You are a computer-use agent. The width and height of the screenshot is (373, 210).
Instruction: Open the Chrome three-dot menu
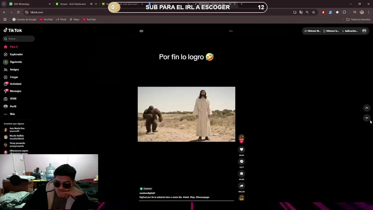pos(369,12)
